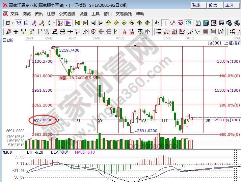The image size is (241, 182).
Task: Jump to last bar with skip-to-end icon
Action: pyautogui.click(x=85, y=23)
